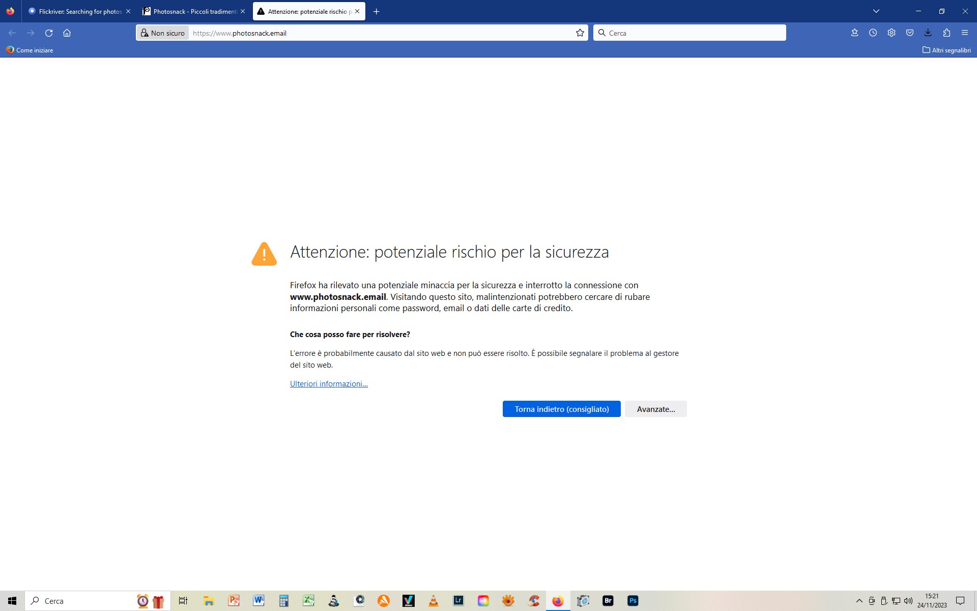977x611 pixels.
Task: Click the Cerca search box in toolbar
Action: [689, 33]
